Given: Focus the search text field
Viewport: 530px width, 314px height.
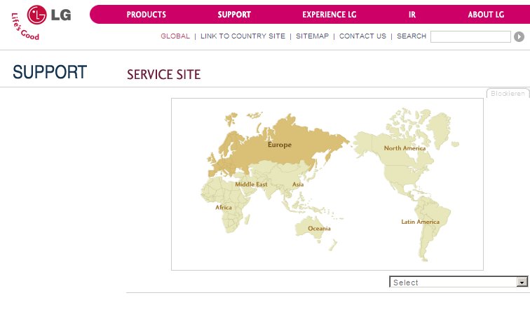Looking at the screenshot, I should point(470,37).
